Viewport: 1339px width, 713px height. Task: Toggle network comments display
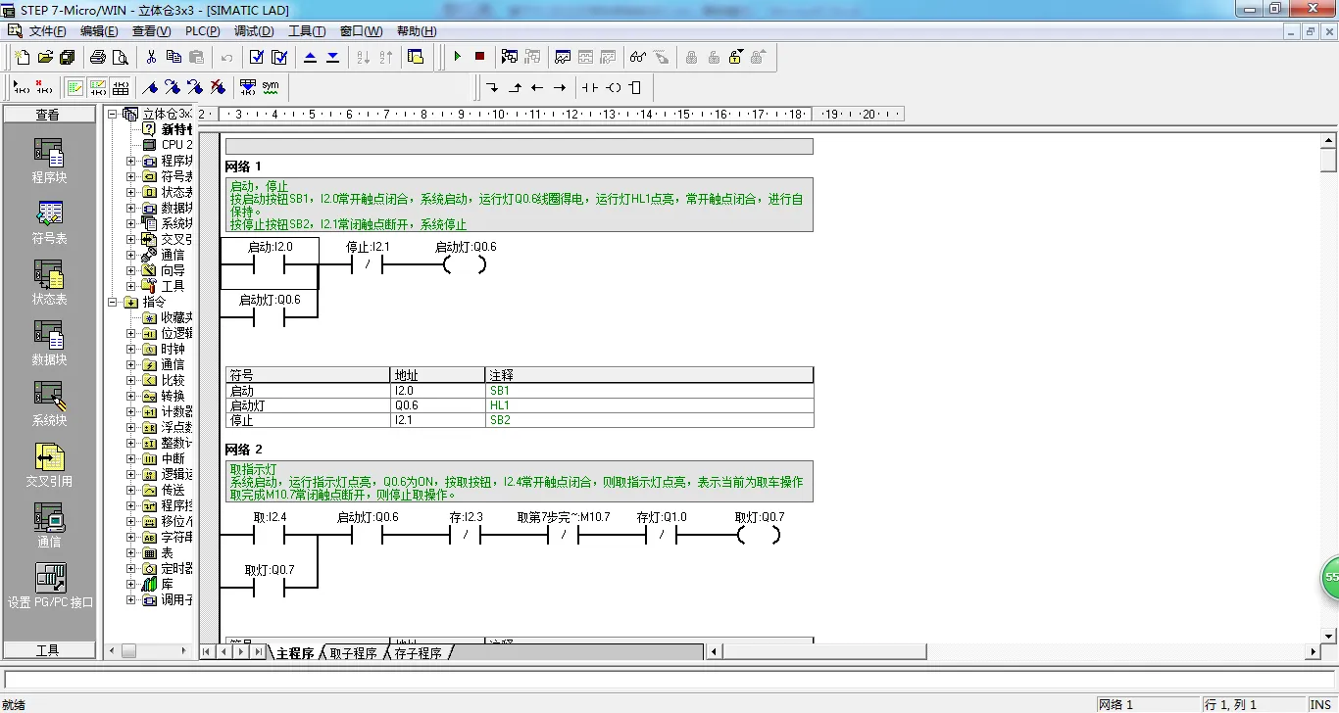97,87
